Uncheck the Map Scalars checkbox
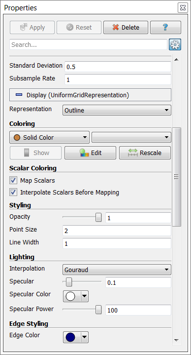Screen dimensions: 191x355 coord(13,180)
